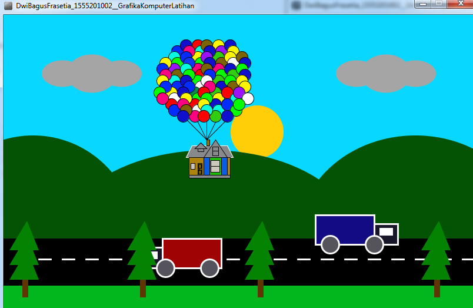473x308 pixels.
Task: Click the floating house under the balloons
Action: pyautogui.click(x=209, y=160)
